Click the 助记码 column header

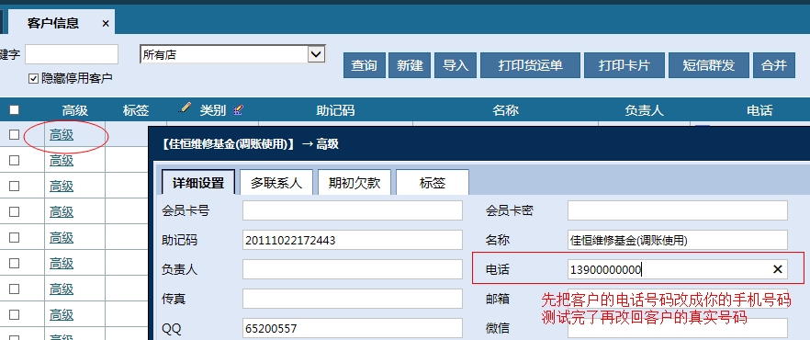[335, 110]
